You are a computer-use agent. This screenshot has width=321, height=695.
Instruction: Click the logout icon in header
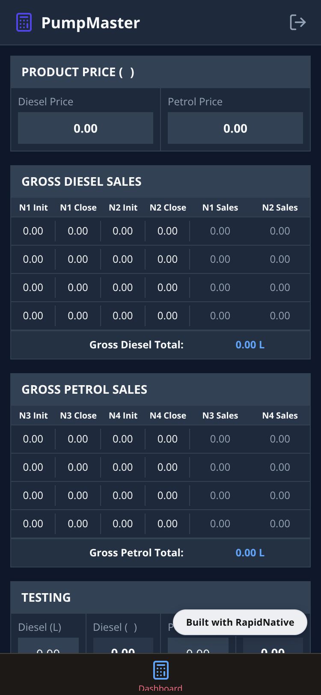click(x=297, y=22)
